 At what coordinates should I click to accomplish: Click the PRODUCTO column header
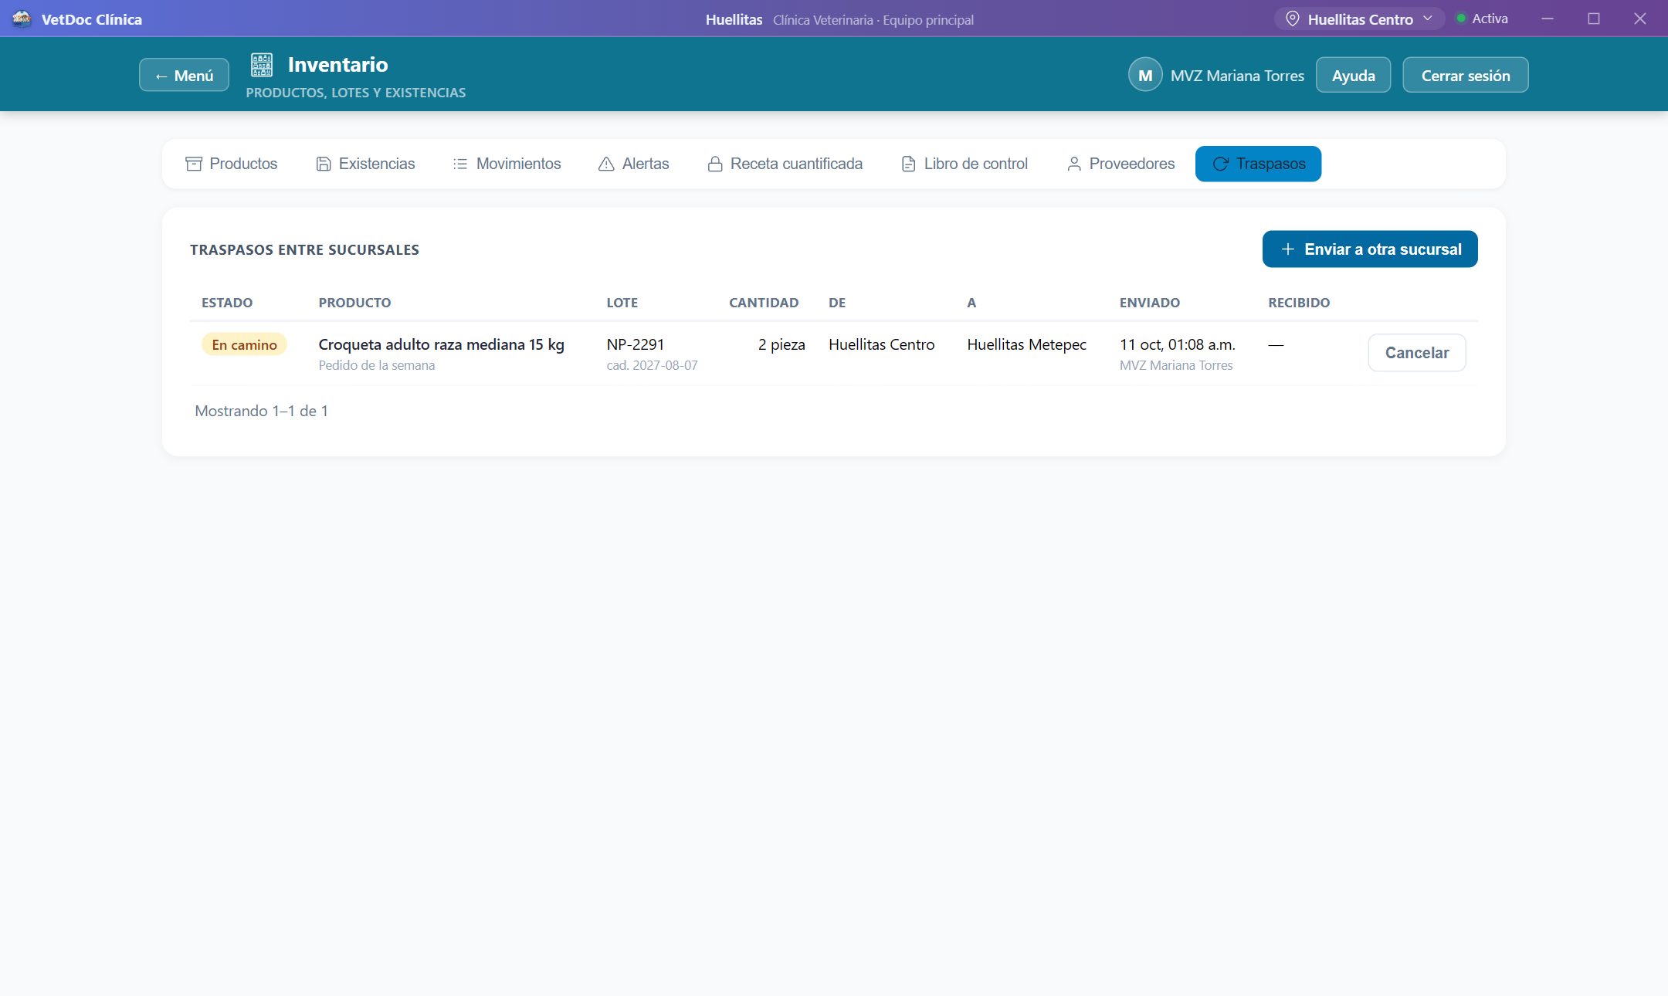pos(354,303)
